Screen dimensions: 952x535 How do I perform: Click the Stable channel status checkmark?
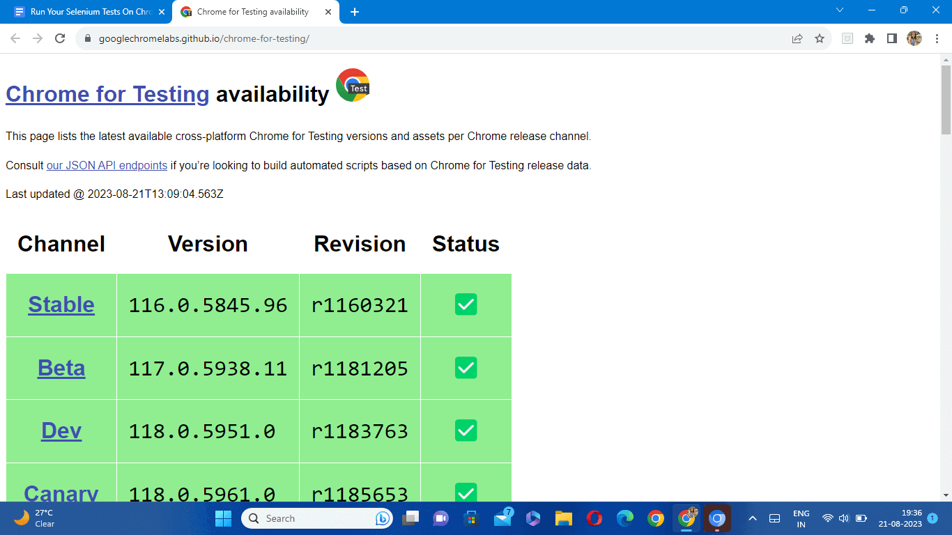point(466,304)
